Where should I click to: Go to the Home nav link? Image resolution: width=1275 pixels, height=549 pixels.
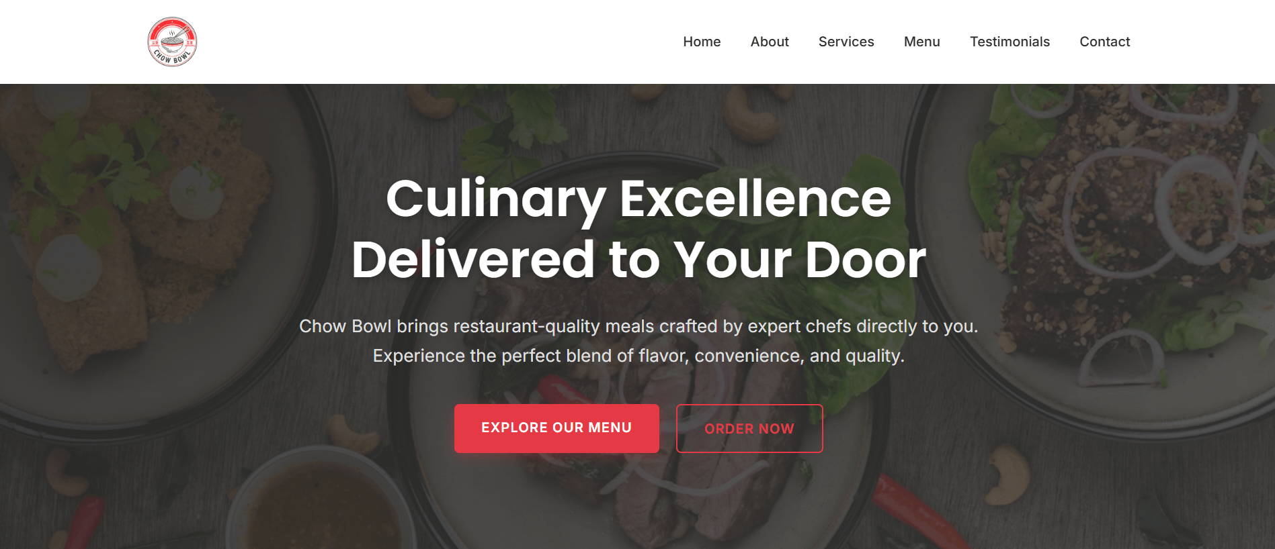[x=702, y=42]
